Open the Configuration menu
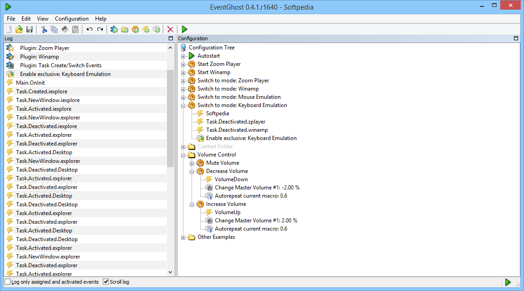This screenshot has height=291, width=524. click(72, 19)
